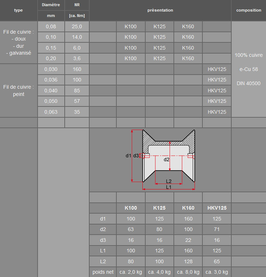Click the 'Diamètre' header cell
Image resolution: width=266 pixels, height=277 pixels.
51,5
